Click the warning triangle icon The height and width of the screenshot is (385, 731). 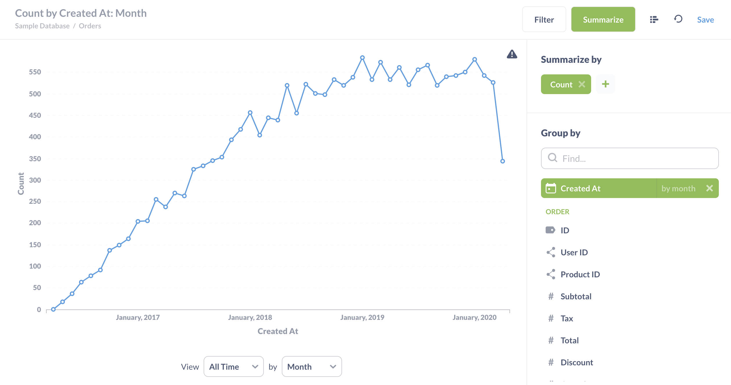point(512,54)
